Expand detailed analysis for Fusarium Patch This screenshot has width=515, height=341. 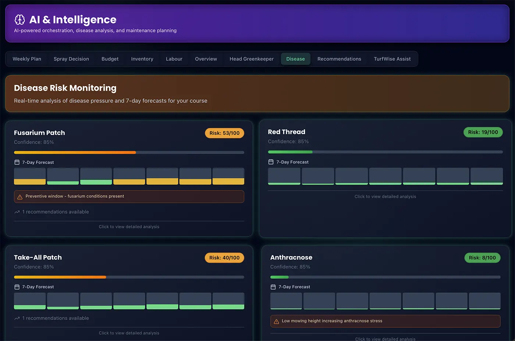click(129, 226)
